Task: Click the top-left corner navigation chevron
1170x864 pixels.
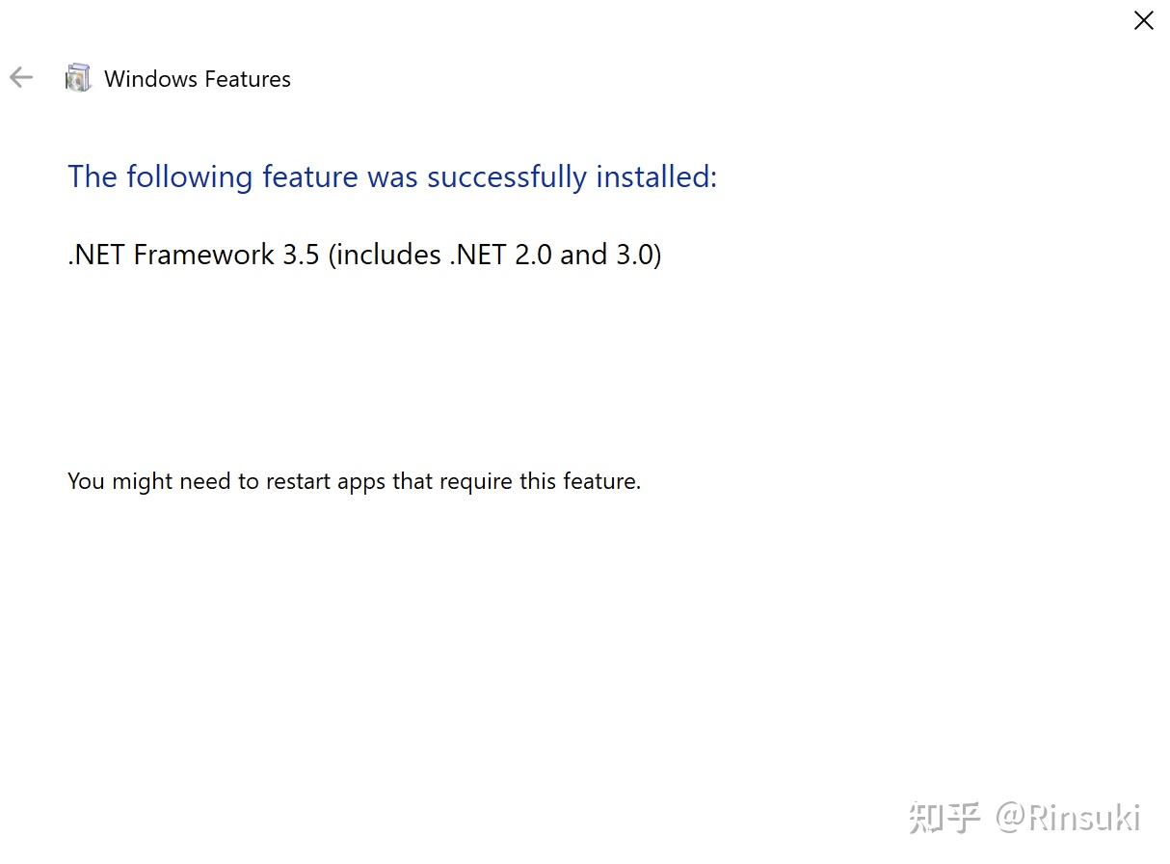Action: [20, 77]
